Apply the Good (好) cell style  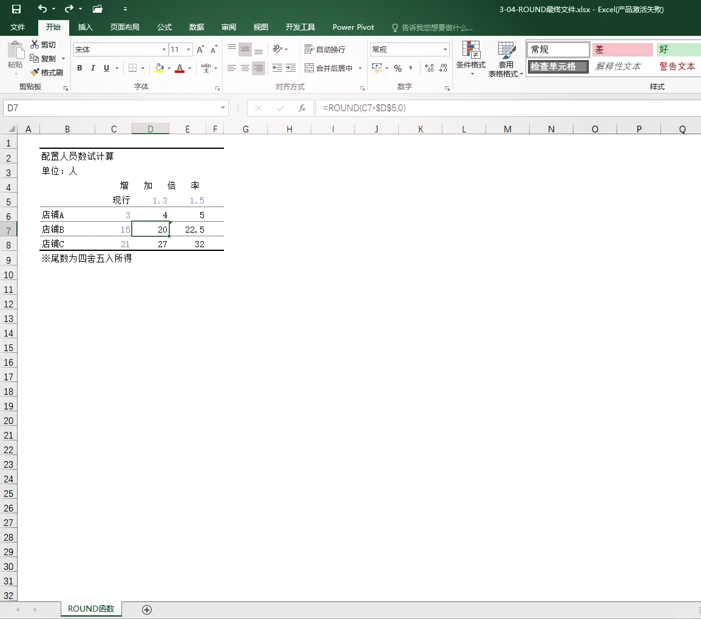click(679, 49)
